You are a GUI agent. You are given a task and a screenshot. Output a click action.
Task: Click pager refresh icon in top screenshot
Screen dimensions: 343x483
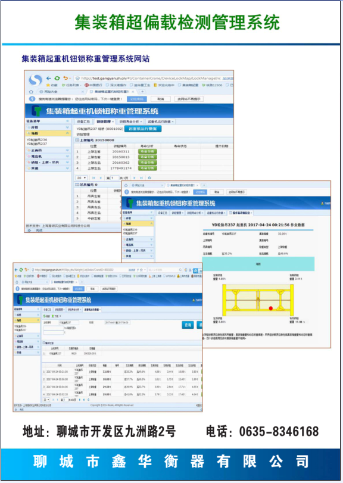click(149, 177)
